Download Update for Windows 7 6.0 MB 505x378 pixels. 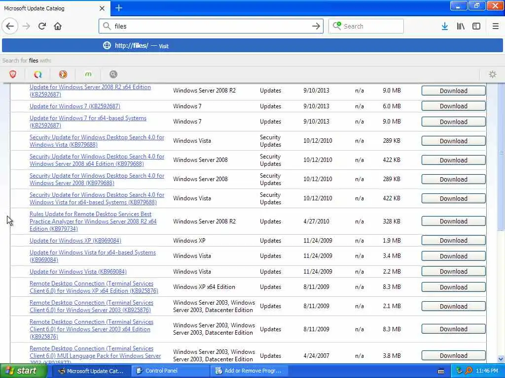[454, 106]
